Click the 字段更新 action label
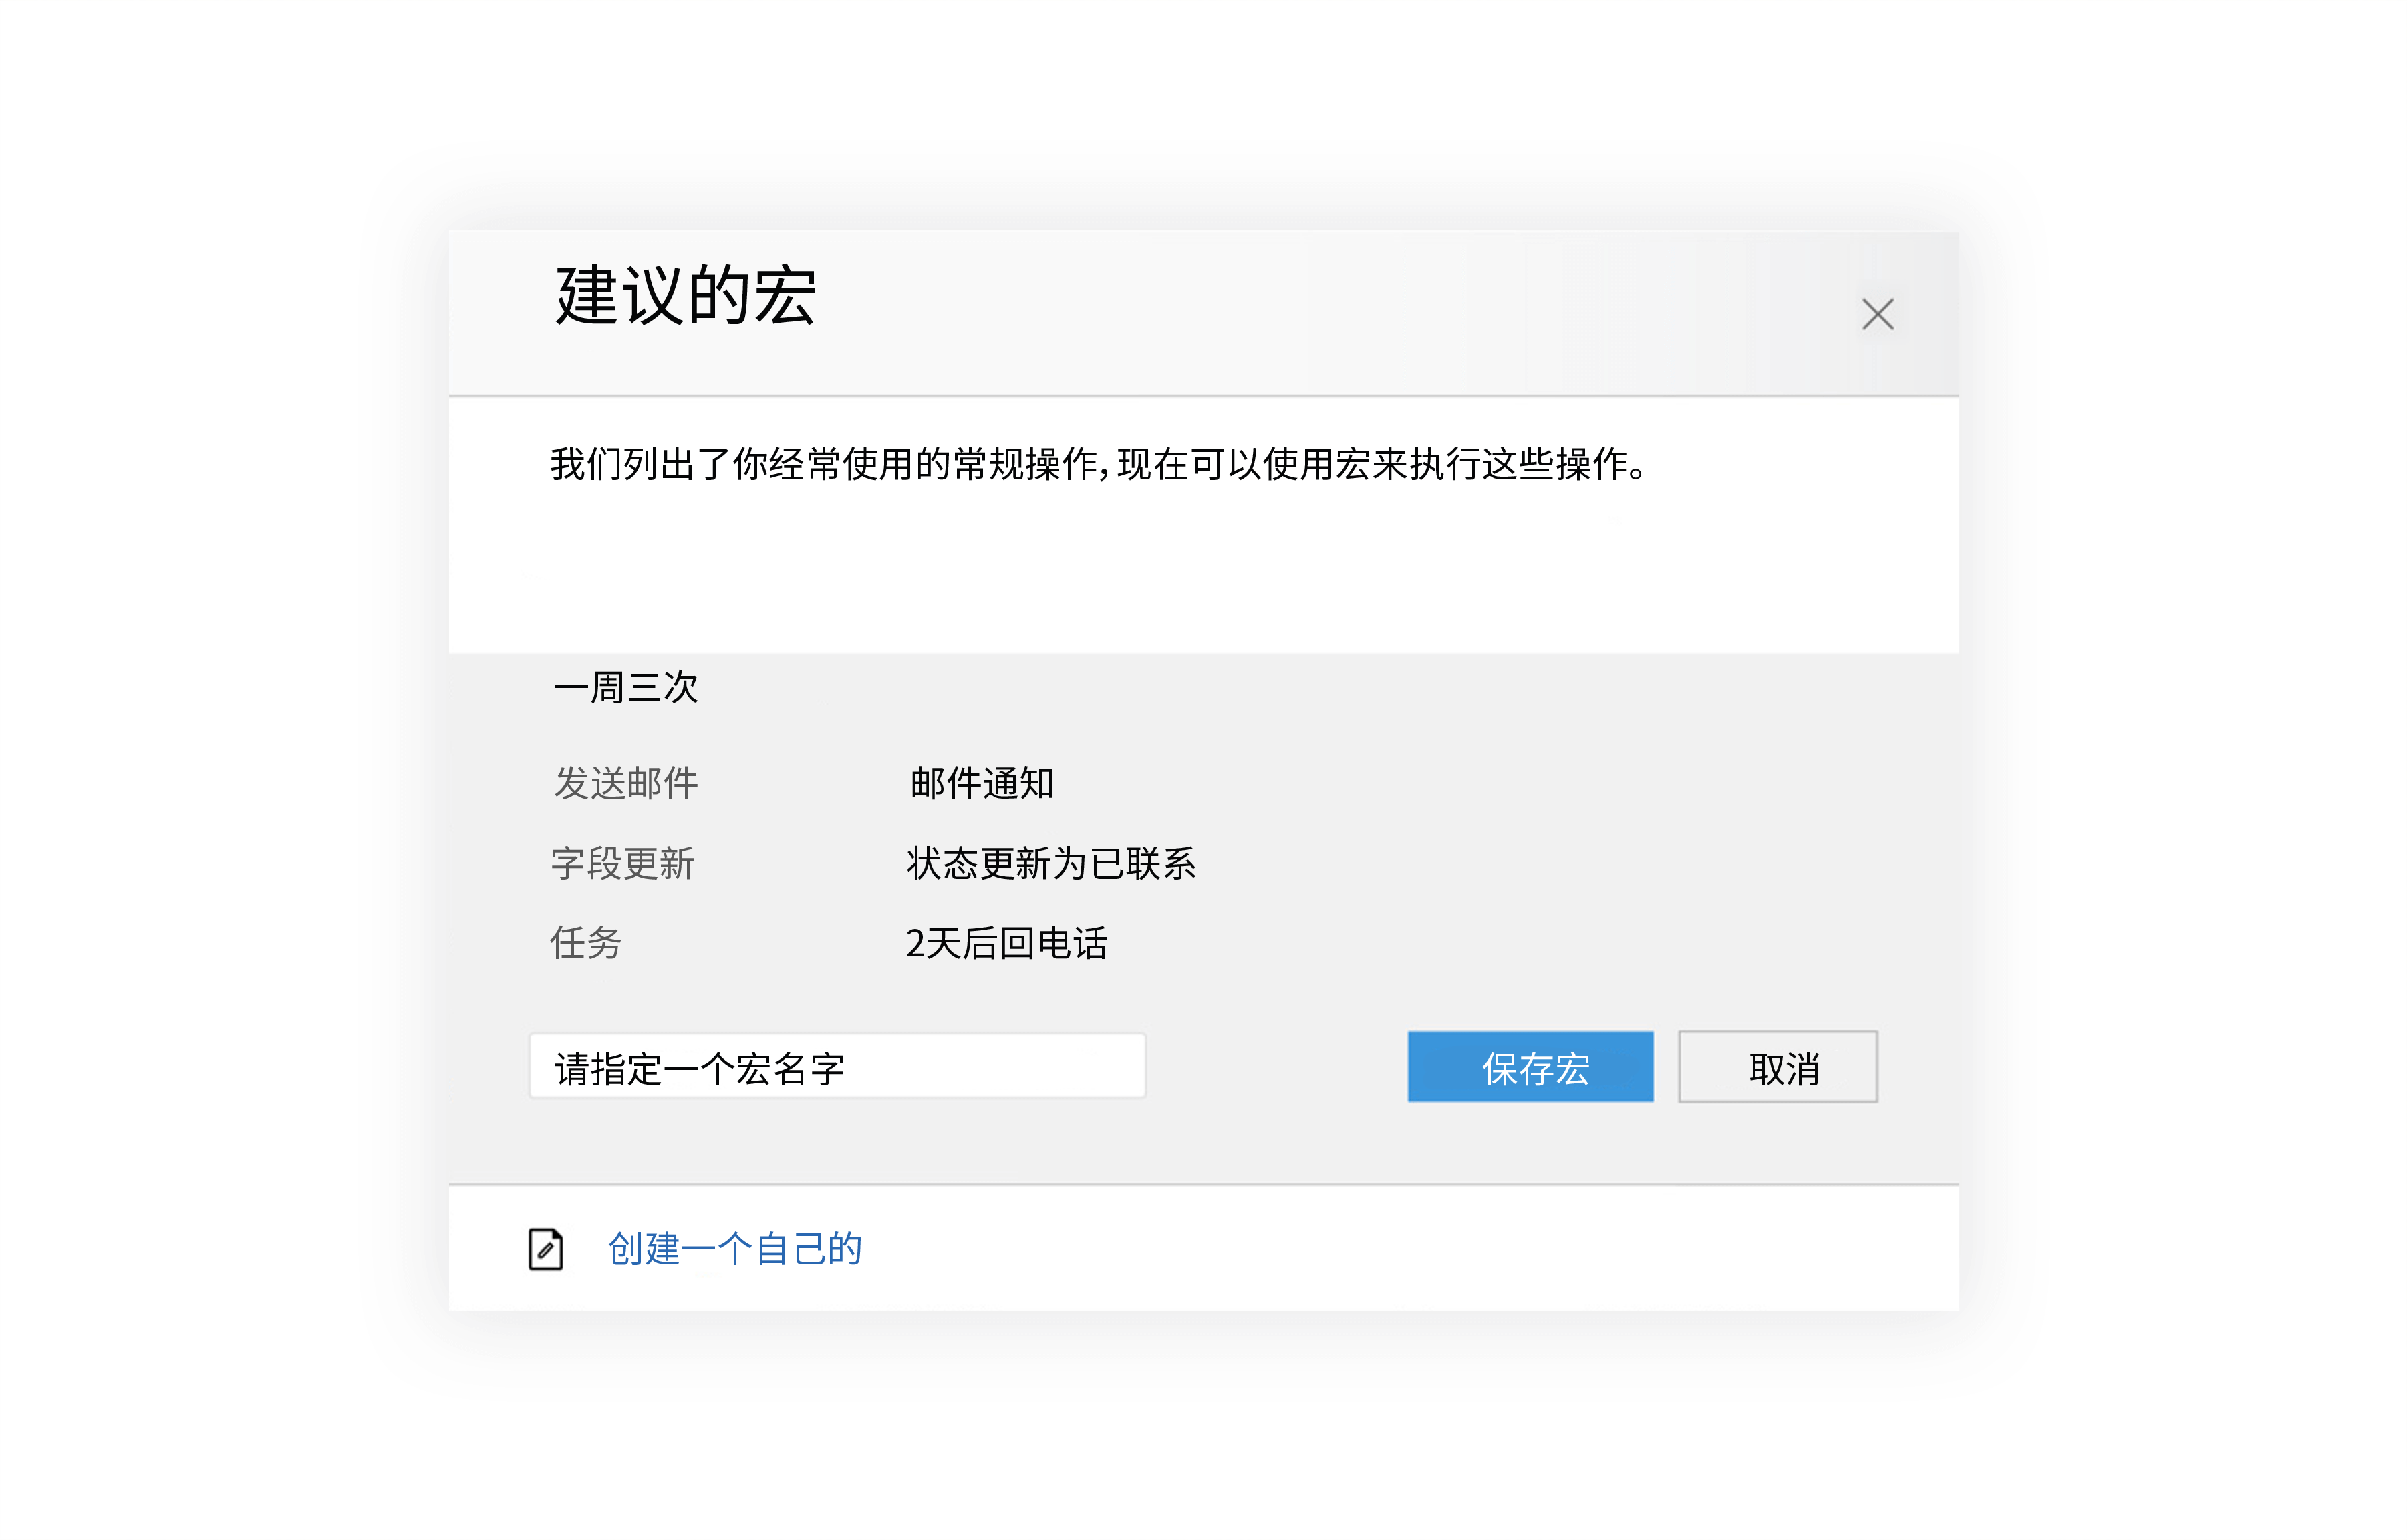The width and height of the screenshot is (2407, 1540). click(621, 863)
